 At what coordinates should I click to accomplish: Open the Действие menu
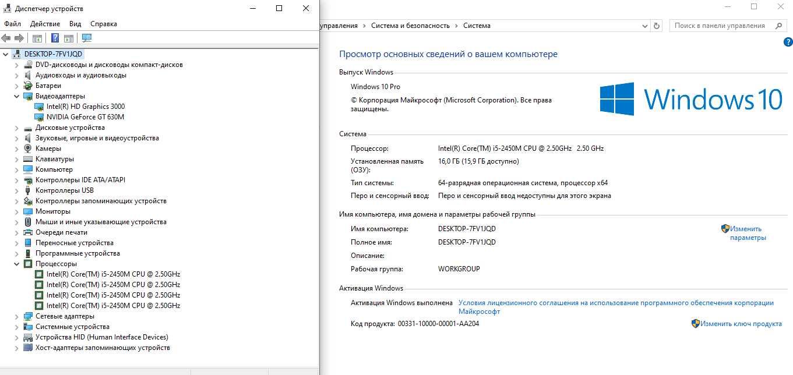click(x=45, y=24)
